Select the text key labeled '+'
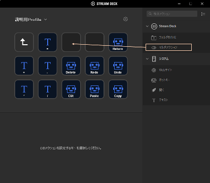Image resolution: width=210 pixels, height=183 pixels. pyautogui.click(x=24, y=66)
